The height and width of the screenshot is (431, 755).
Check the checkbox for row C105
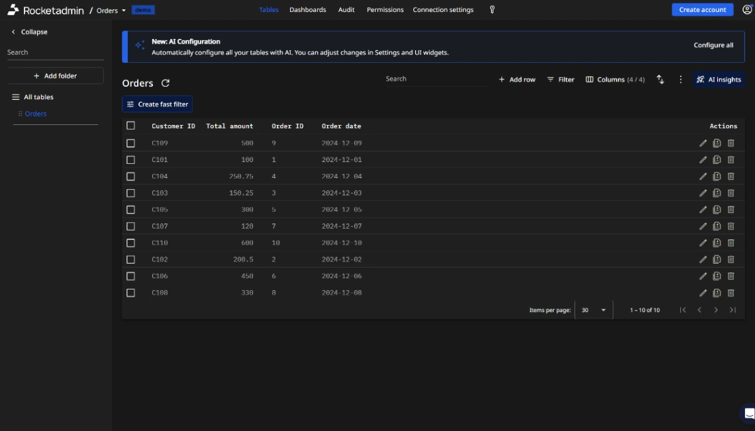(130, 209)
